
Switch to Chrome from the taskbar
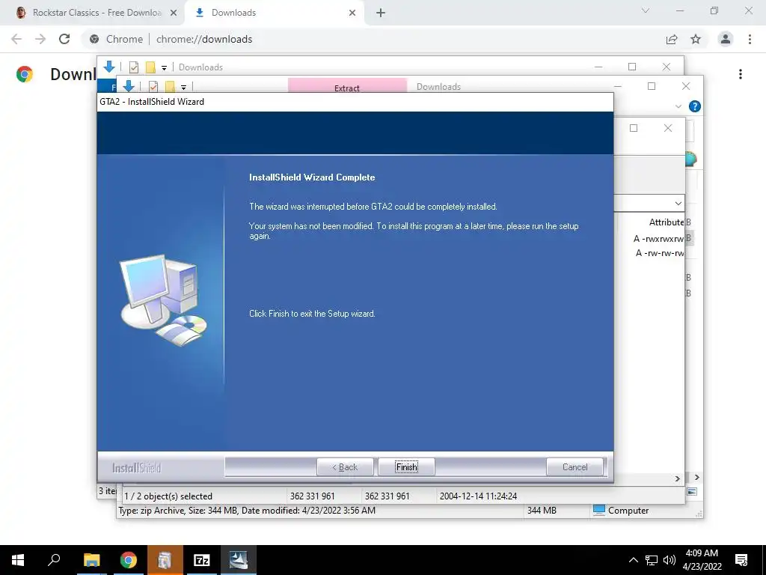tap(129, 560)
